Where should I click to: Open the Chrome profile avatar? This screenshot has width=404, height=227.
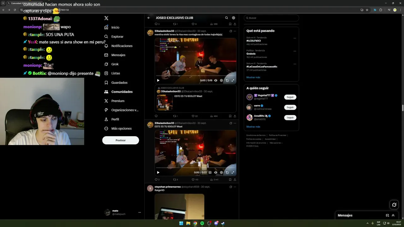coord(395,10)
